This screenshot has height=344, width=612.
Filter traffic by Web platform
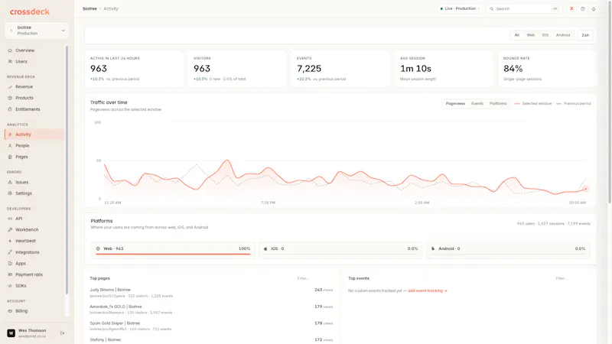pos(531,35)
